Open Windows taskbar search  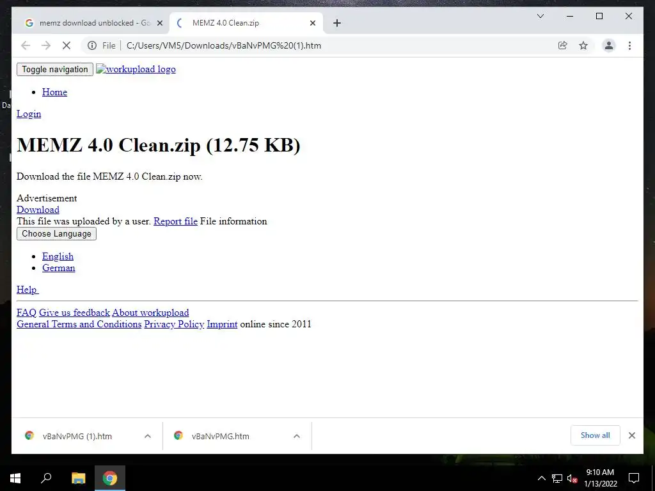point(46,478)
